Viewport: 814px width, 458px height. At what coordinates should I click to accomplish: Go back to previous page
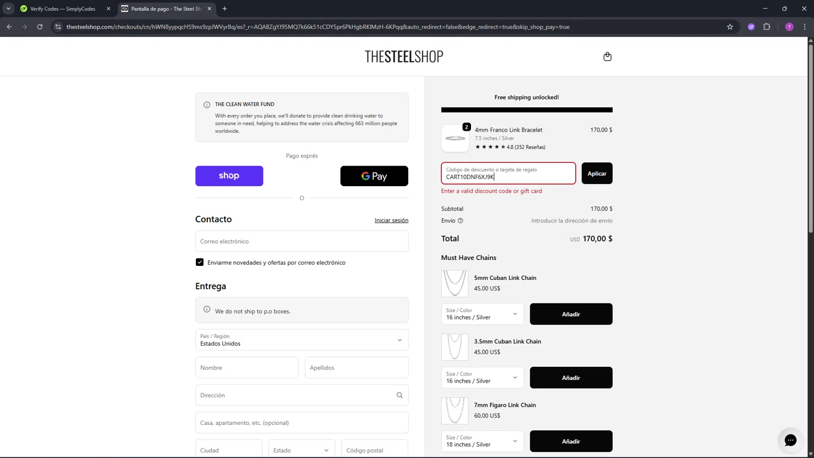pos(9,27)
